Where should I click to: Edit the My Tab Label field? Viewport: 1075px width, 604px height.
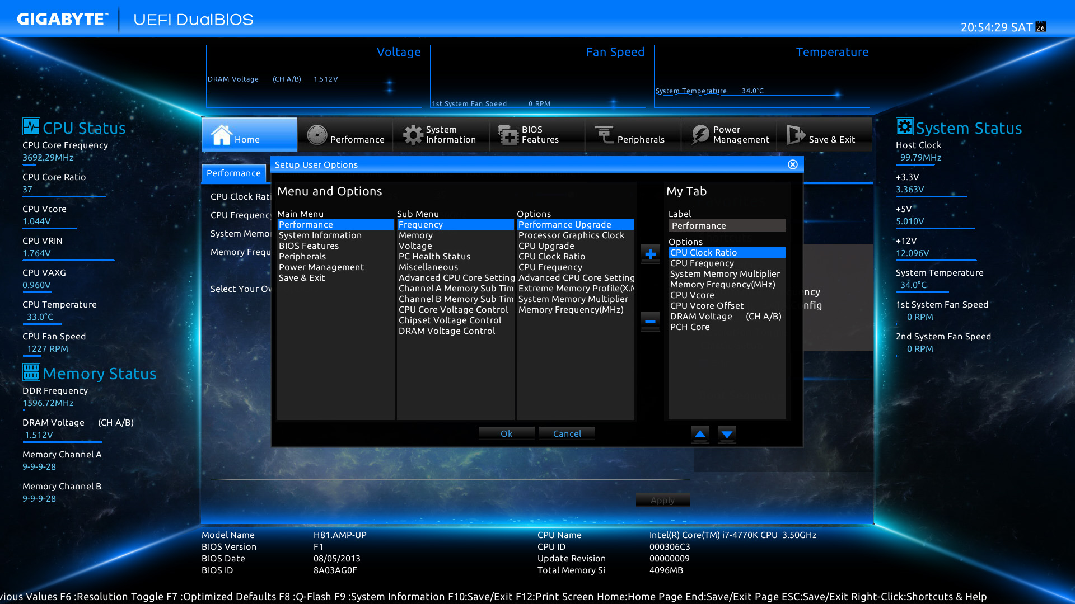[x=727, y=225]
